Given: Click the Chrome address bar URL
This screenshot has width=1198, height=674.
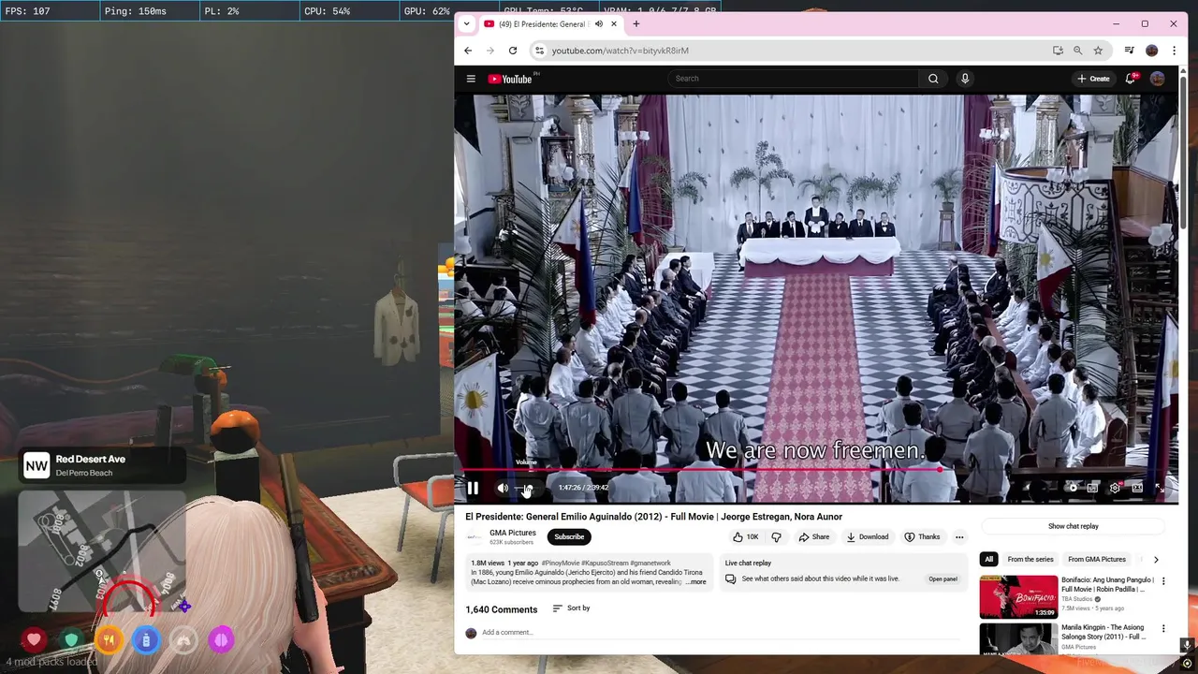Looking at the screenshot, I should [x=620, y=51].
